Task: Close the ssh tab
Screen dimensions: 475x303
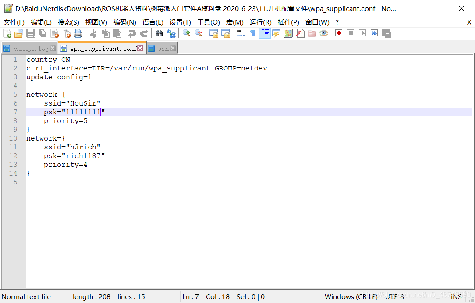Action: [173, 48]
